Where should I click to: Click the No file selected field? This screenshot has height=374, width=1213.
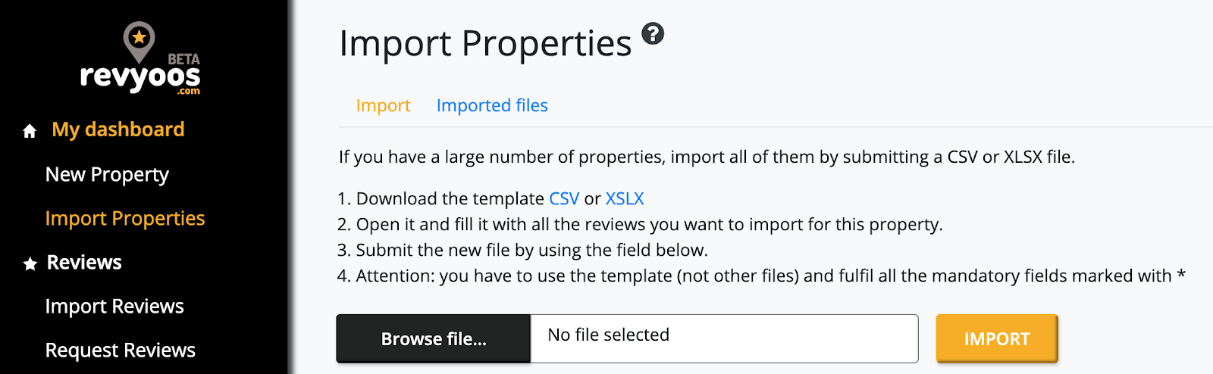click(724, 338)
